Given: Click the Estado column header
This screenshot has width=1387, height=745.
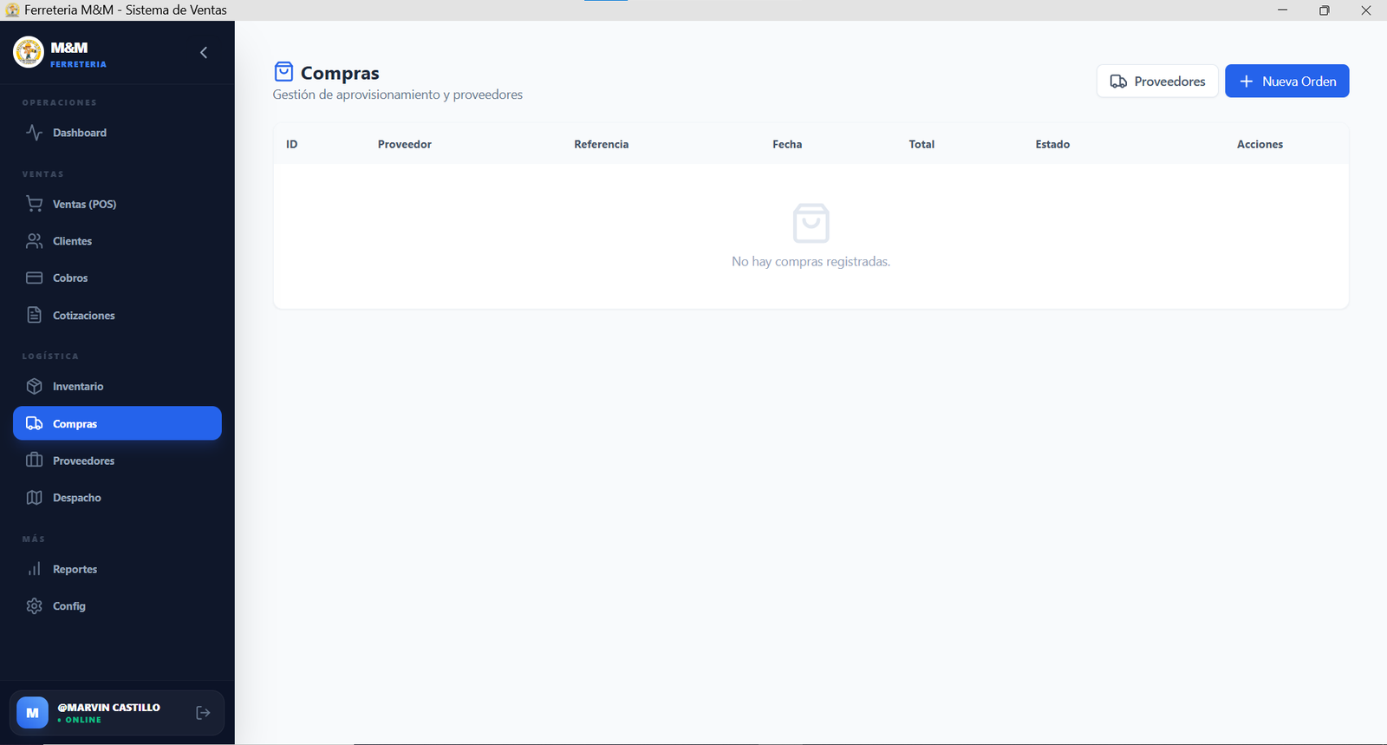Looking at the screenshot, I should coord(1052,144).
